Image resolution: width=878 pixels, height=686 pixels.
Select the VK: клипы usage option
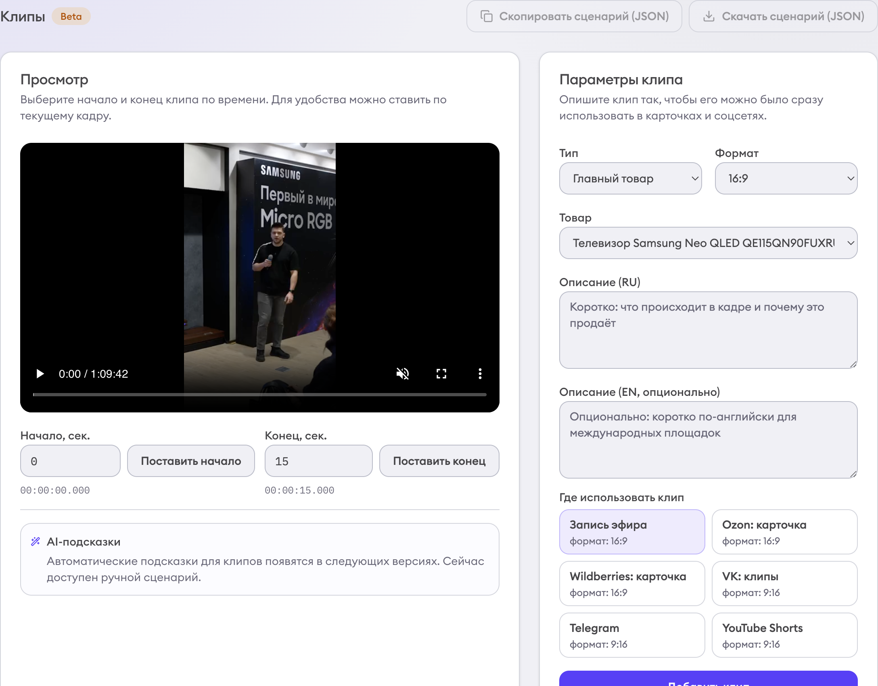point(784,584)
